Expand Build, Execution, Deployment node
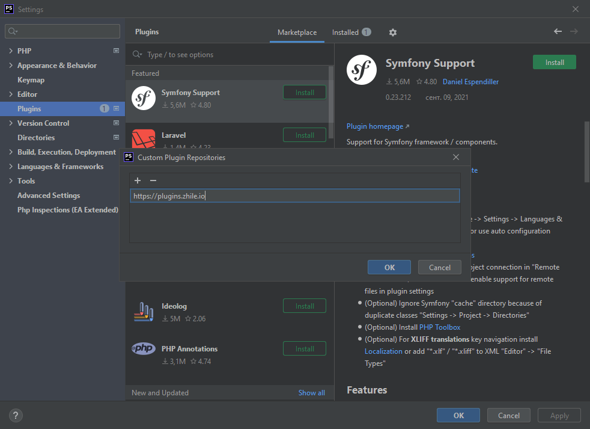 11,152
